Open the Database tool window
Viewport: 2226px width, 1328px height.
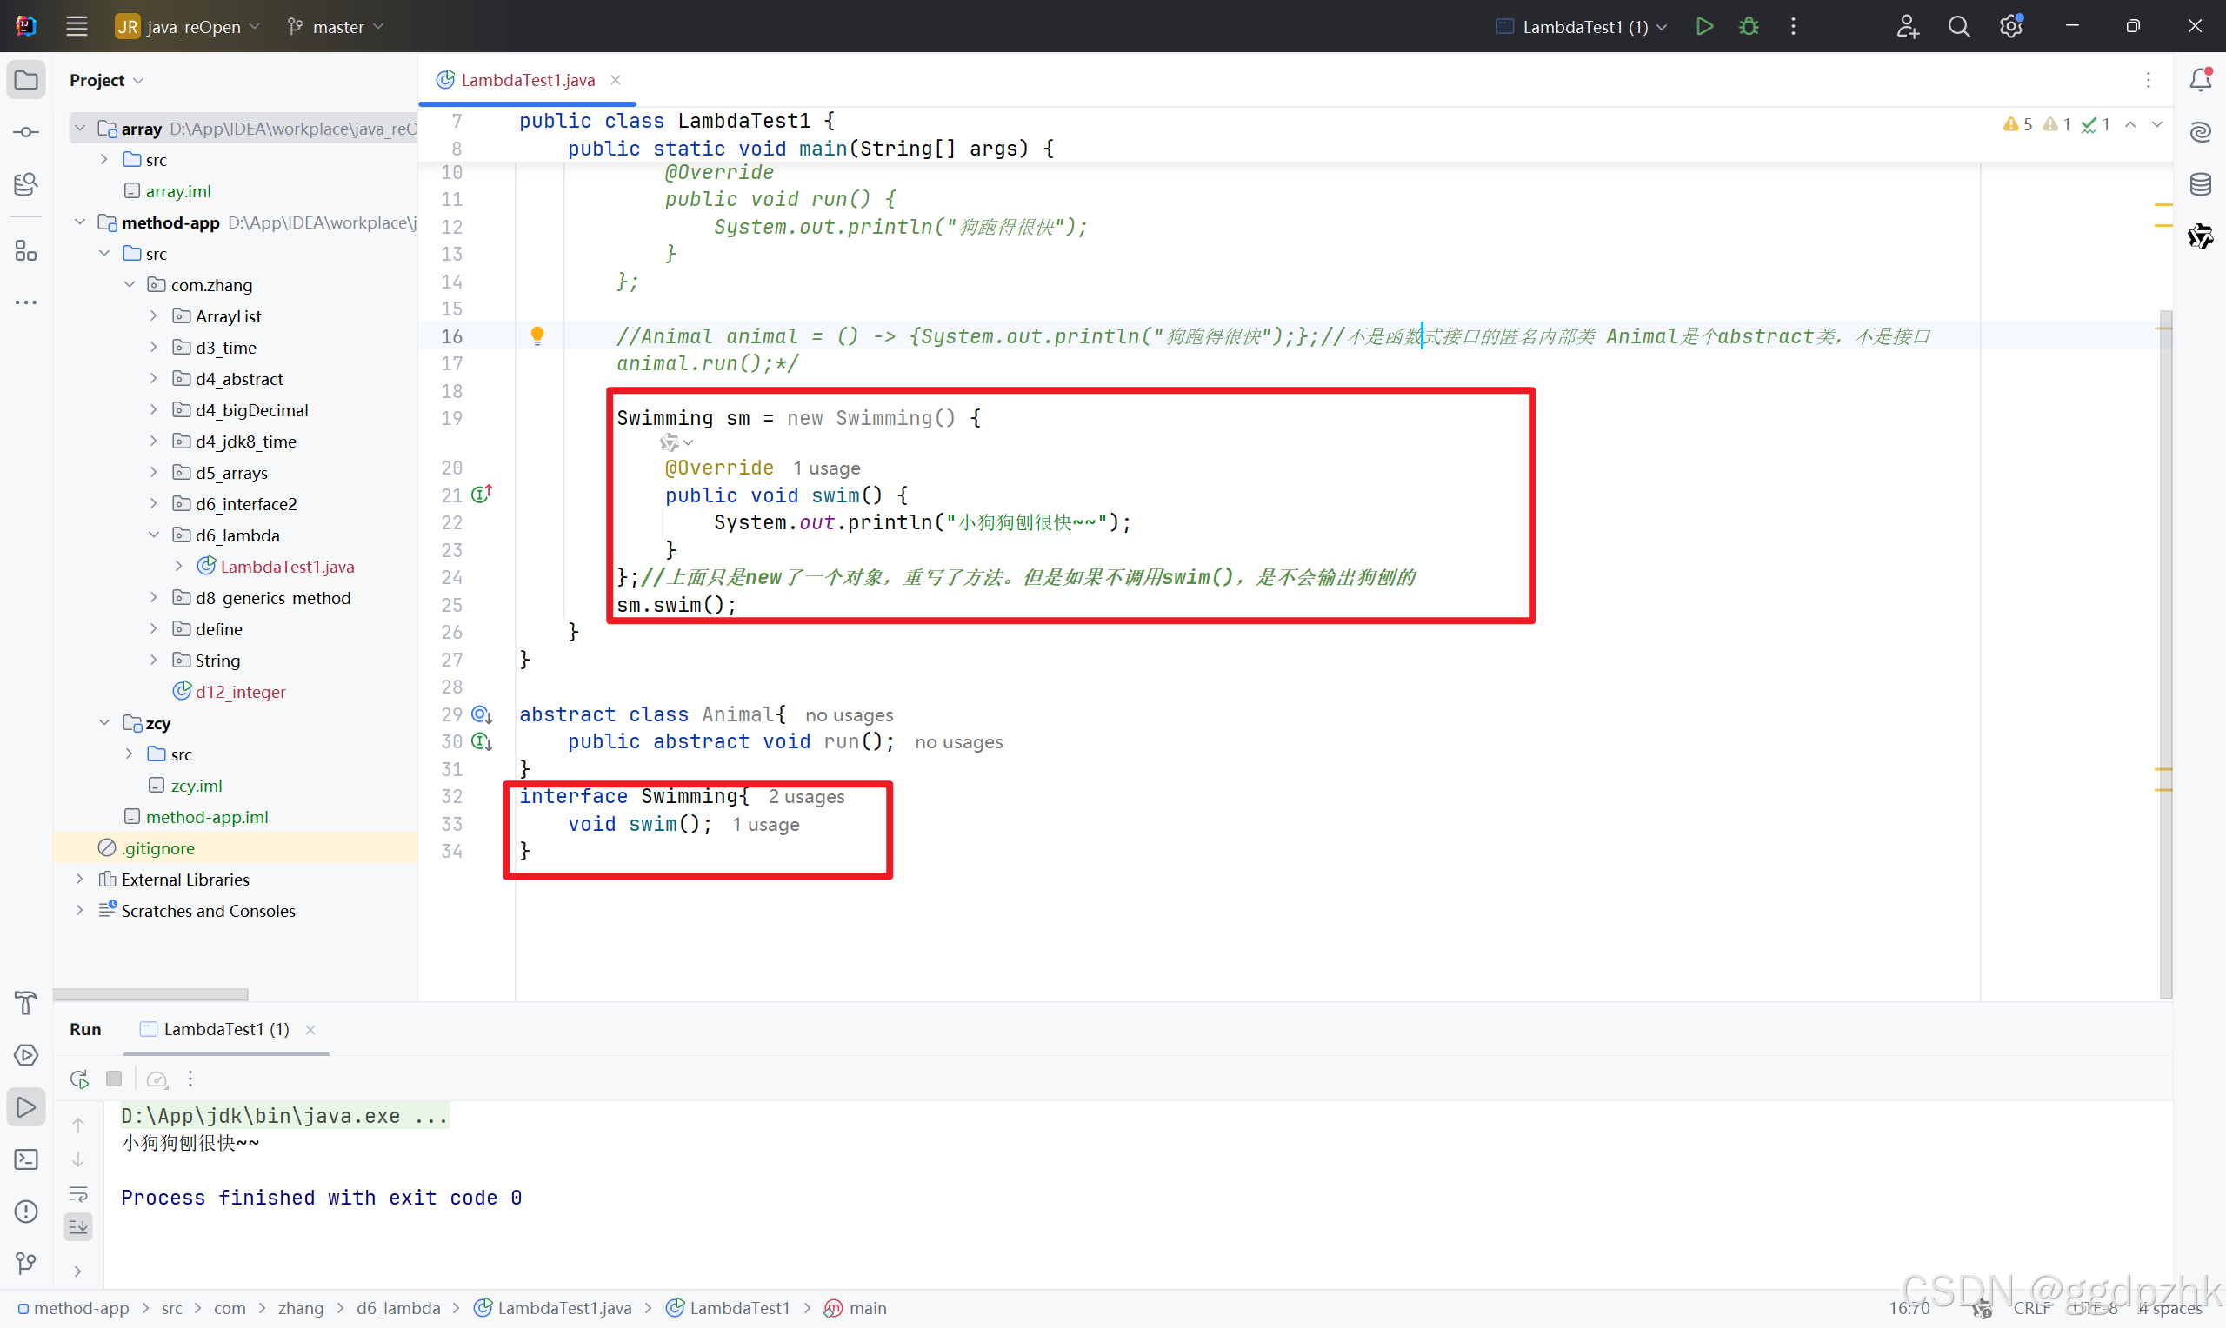pos(2200,184)
